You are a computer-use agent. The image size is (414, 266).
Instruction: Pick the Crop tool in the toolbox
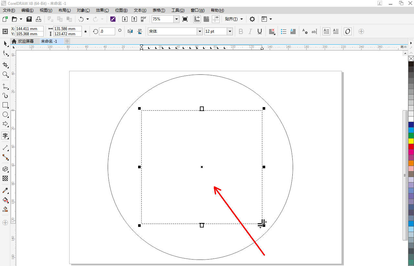5,65
